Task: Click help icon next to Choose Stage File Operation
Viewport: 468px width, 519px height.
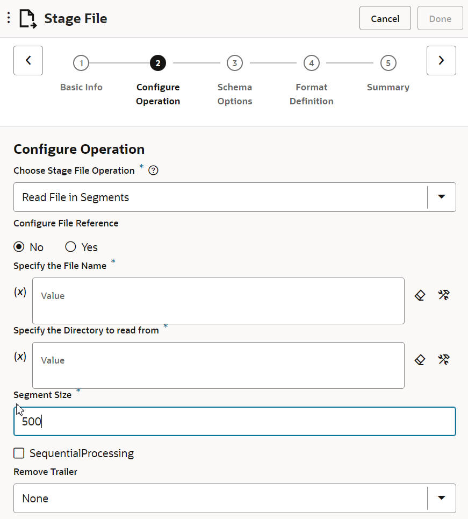Action: point(153,171)
